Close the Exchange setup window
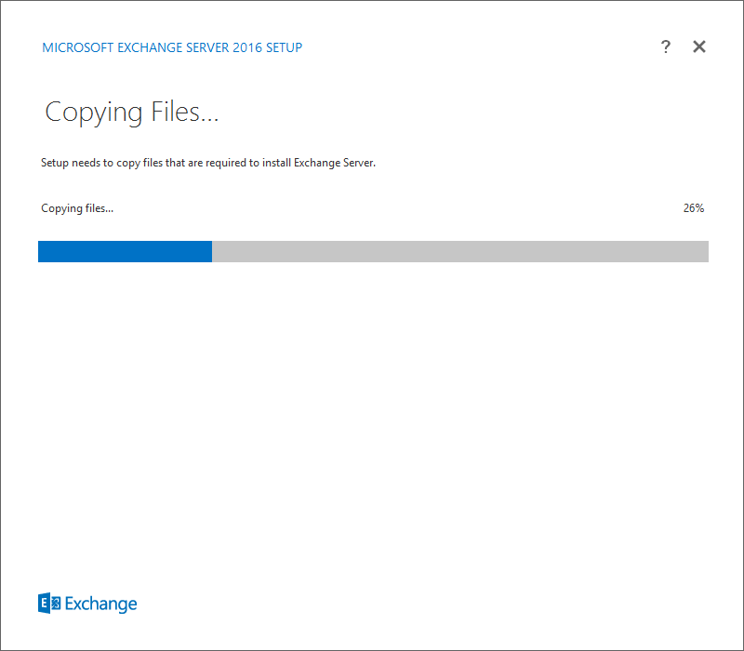Image resolution: width=744 pixels, height=651 pixels. [699, 46]
